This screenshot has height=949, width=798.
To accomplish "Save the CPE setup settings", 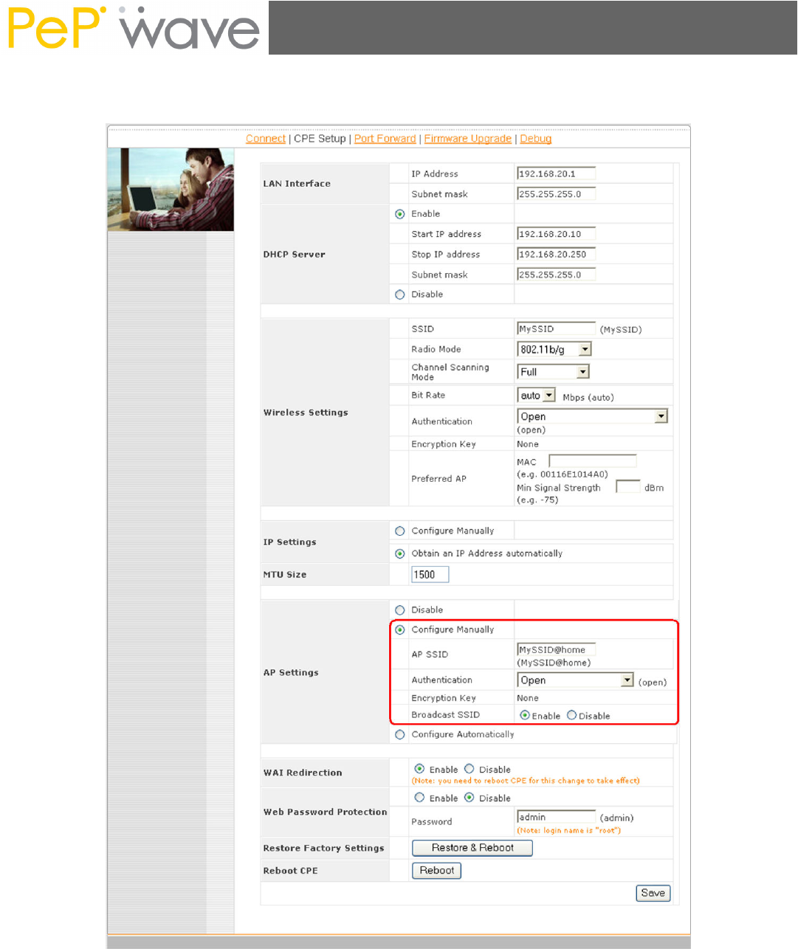I will [653, 893].
